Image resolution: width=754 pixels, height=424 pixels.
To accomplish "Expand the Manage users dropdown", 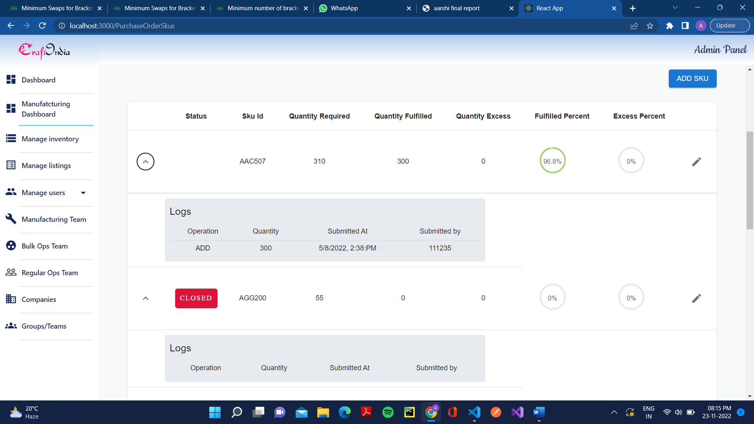I will pyautogui.click(x=83, y=193).
